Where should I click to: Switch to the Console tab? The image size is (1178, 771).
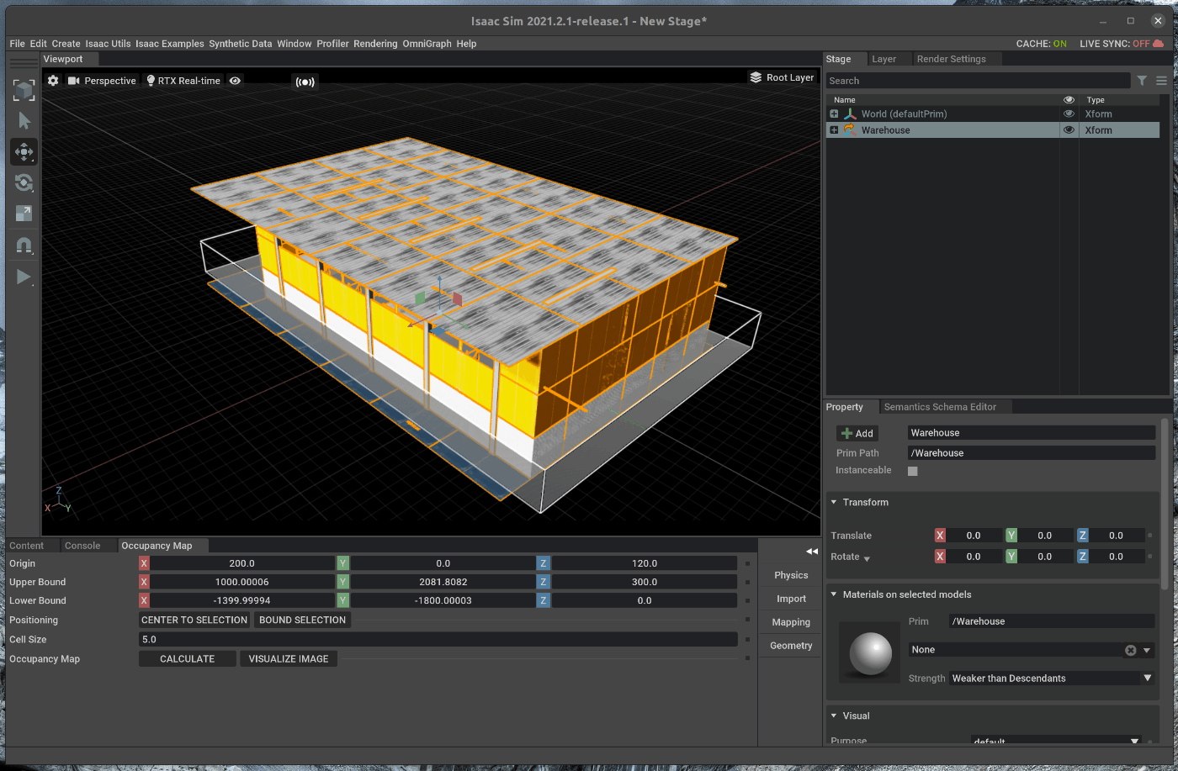pos(82,546)
